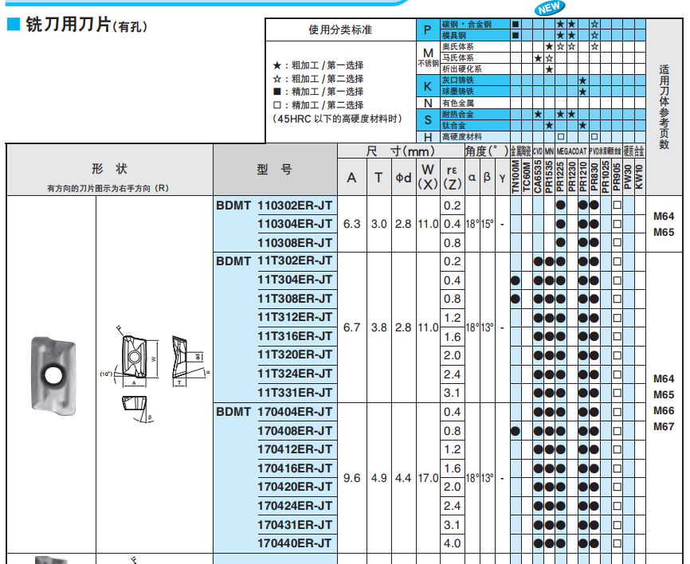Click the NEW badge icon

tap(550, 9)
